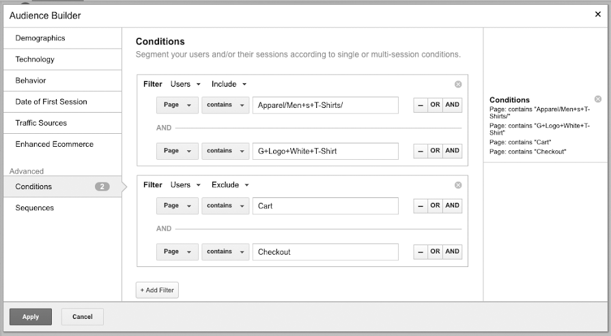The height and width of the screenshot is (336, 611).
Task: Open the contains dropdown on Cart row
Action: pos(225,206)
